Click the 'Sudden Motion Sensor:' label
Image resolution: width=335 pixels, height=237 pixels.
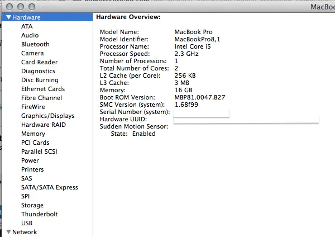click(134, 126)
